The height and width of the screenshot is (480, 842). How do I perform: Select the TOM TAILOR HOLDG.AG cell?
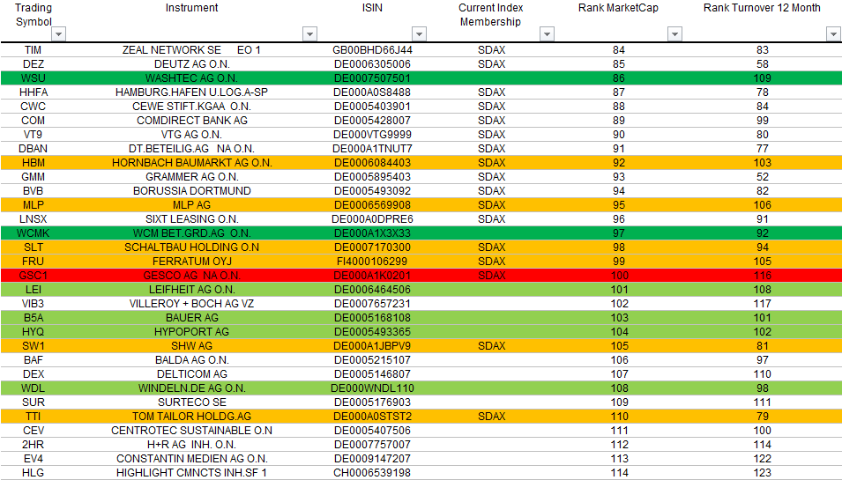pyautogui.click(x=191, y=417)
